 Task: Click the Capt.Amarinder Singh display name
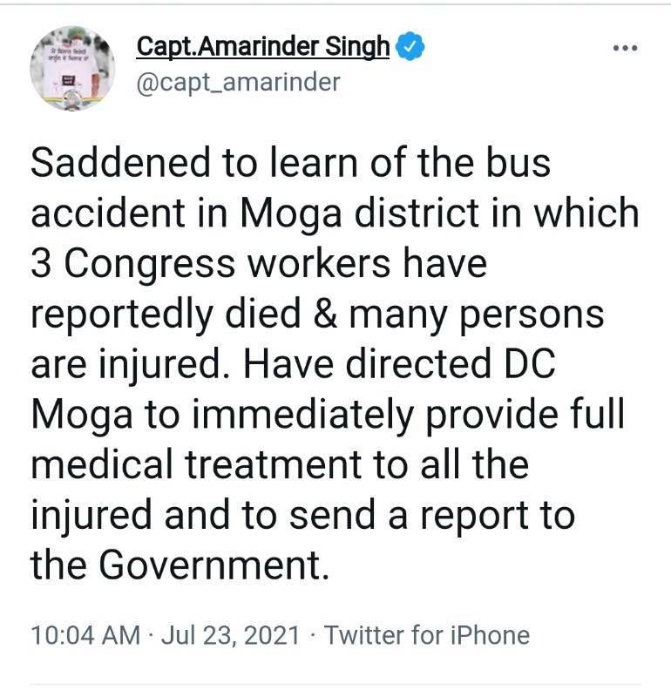263,47
